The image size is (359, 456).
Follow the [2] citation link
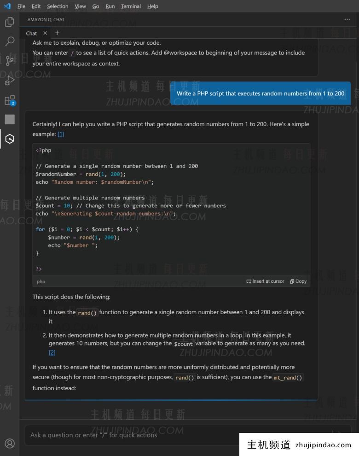pos(52,352)
